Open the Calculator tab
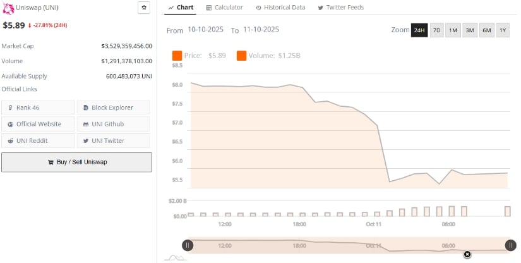The image size is (521, 263). 224,8
